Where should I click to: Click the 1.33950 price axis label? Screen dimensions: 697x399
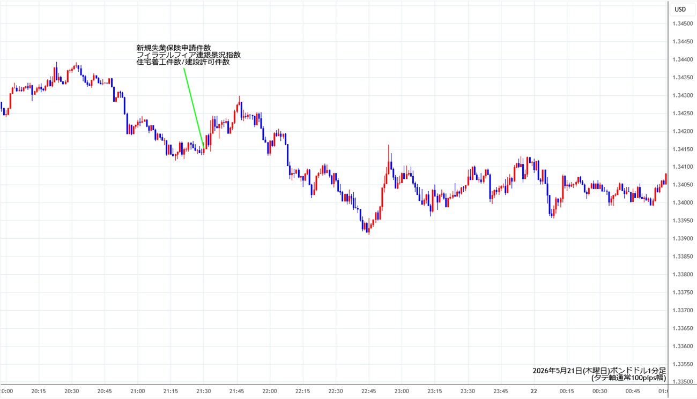pos(683,221)
